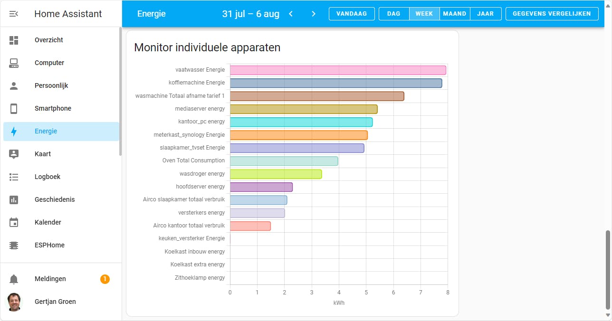This screenshot has height=321, width=612.
Task: Click the date range 31 jul – 6 aug
Action: click(x=251, y=14)
